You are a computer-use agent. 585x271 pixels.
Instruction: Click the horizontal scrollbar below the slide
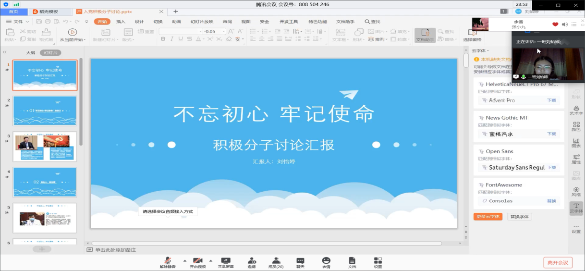tap(267, 244)
